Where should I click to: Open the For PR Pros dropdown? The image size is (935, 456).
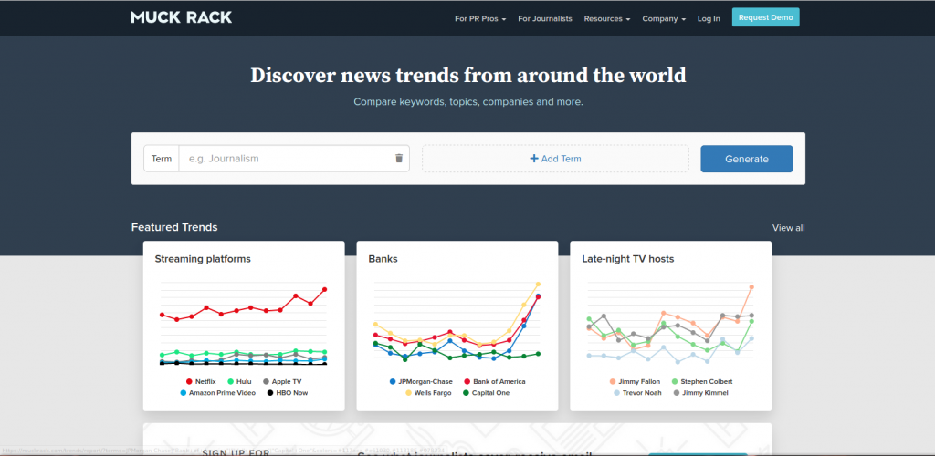pyautogui.click(x=480, y=18)
